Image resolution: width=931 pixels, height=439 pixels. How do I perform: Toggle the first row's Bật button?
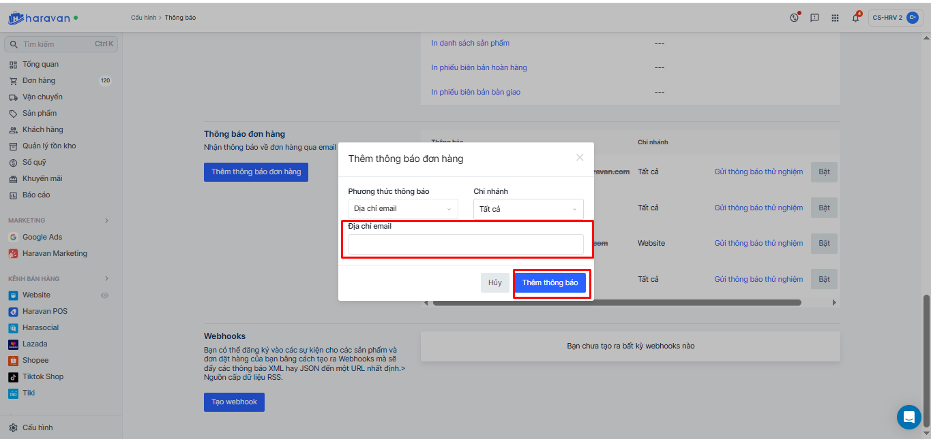point(824,172)
